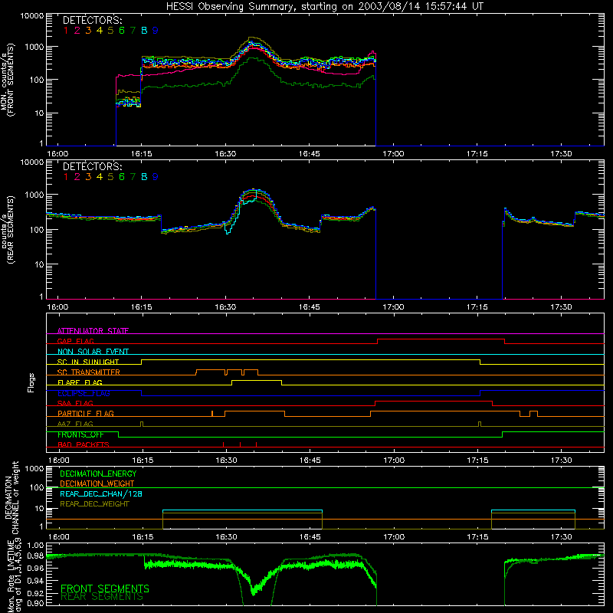Click the DETECTORS: label in the front segments plot
The width and height of the screenshot is (613, 613).
pos(92,20)
